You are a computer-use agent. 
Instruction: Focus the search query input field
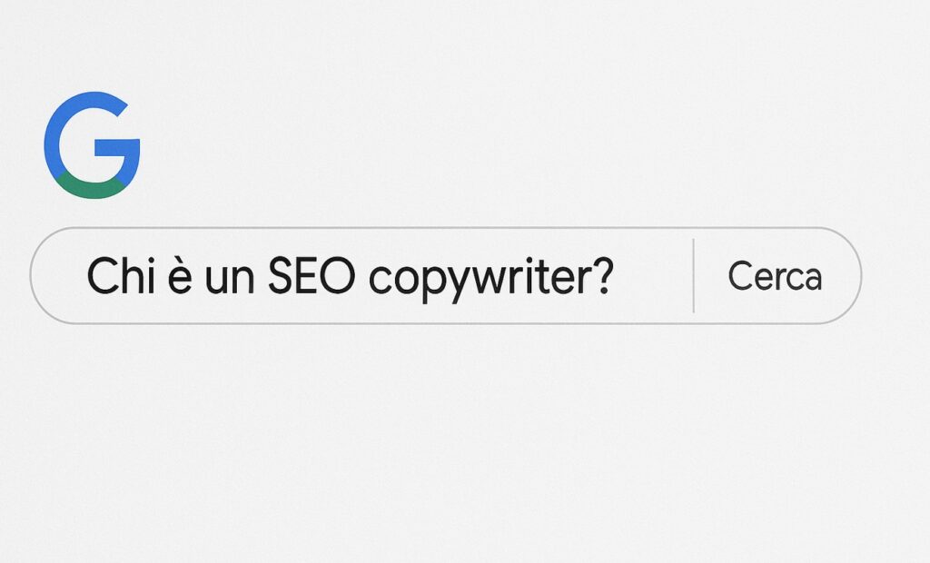(x=363, y=276)
